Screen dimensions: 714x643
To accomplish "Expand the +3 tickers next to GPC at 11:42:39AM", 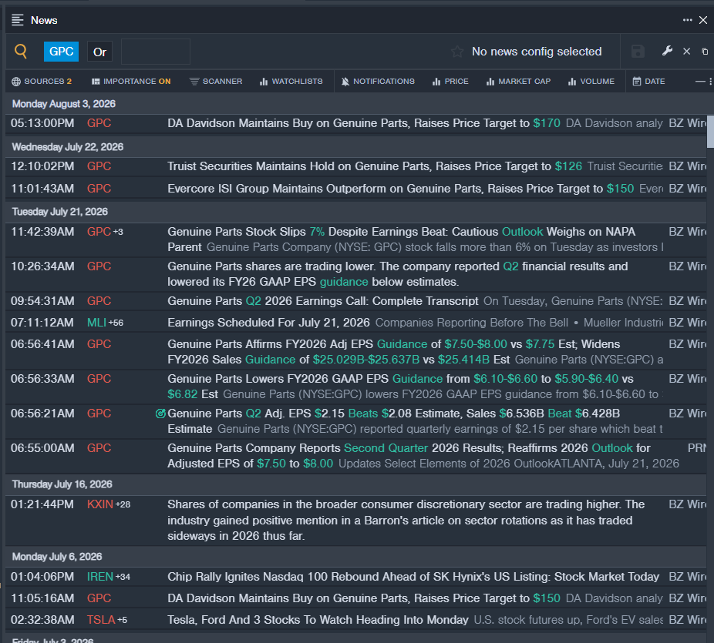I will (118, 232).
